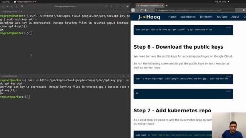
Task: Maximize the vagrant@master terminal pane
Action: pos(124,11)
